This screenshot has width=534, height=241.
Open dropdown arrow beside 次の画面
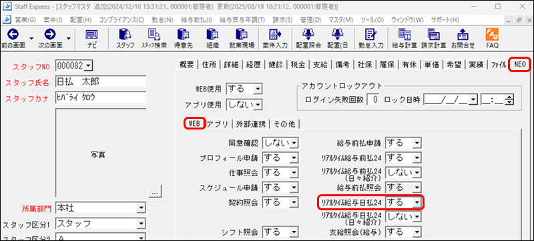[x=69, y=38]
